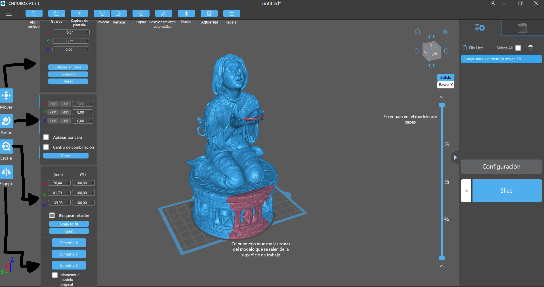Expand slice options arrow beside Slice
The width and height of the screenshot is (544, 287).
click(x=466, y=191)
